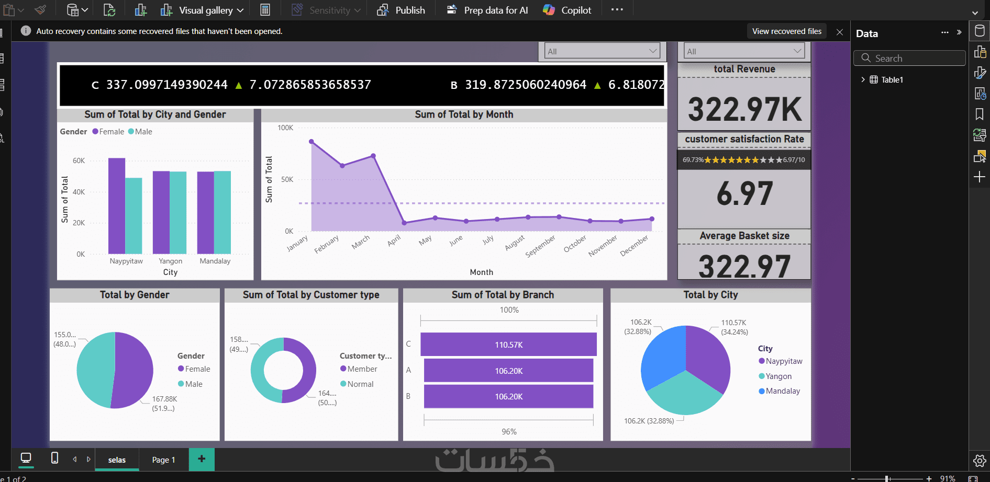990x482 pixels.
Task: Click the Publish icon
Action: point(383,10)
